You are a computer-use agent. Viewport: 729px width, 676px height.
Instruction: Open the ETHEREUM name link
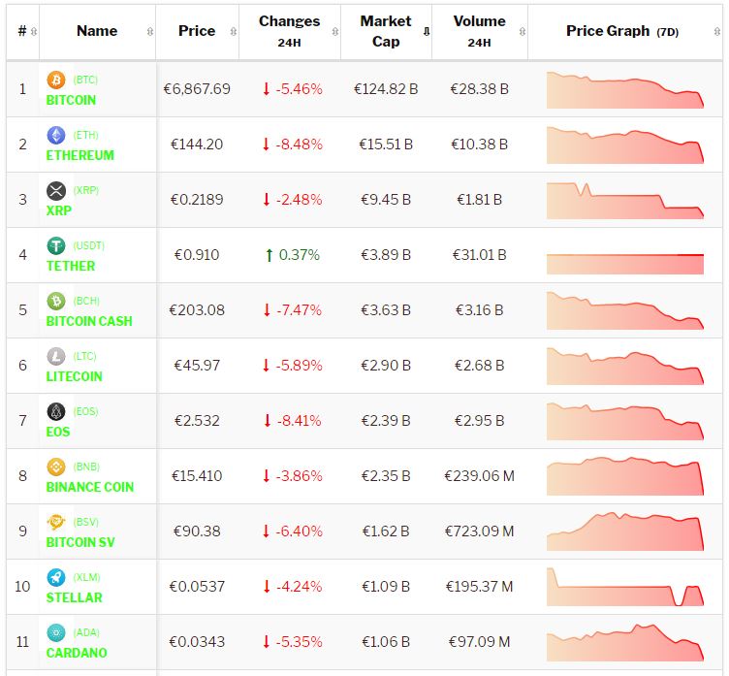(x=79, y=155)
